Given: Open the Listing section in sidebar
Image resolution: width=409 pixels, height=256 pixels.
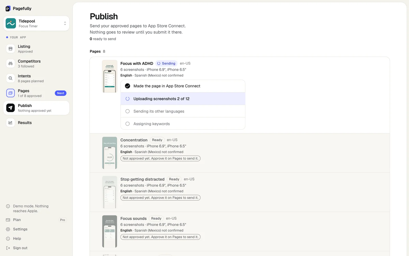Looking at the screenshot, I should [36, 49].
